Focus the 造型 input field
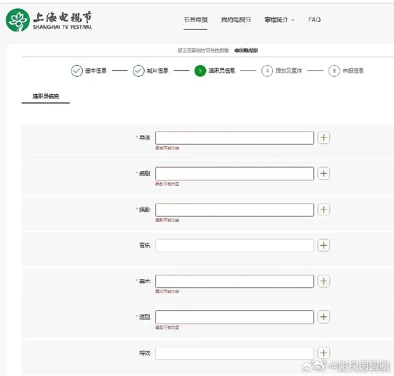This screenshot has height=376, width=394. tap(235, 317)
